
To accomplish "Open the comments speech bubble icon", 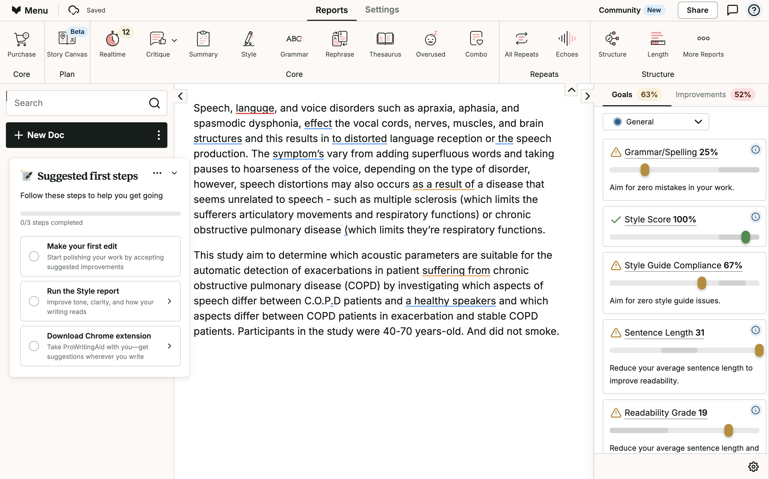I will (732, 10).
